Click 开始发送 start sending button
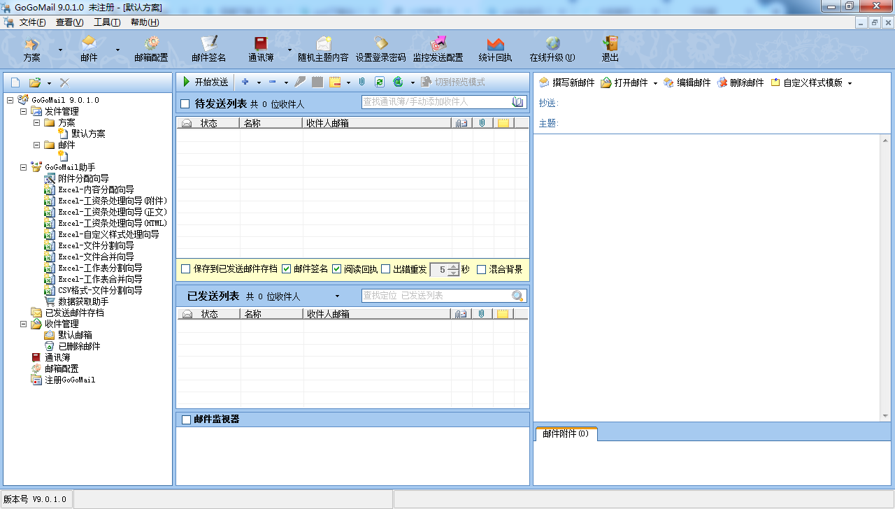The height and width of the screenshot is (509, 895). click(206, 82)
